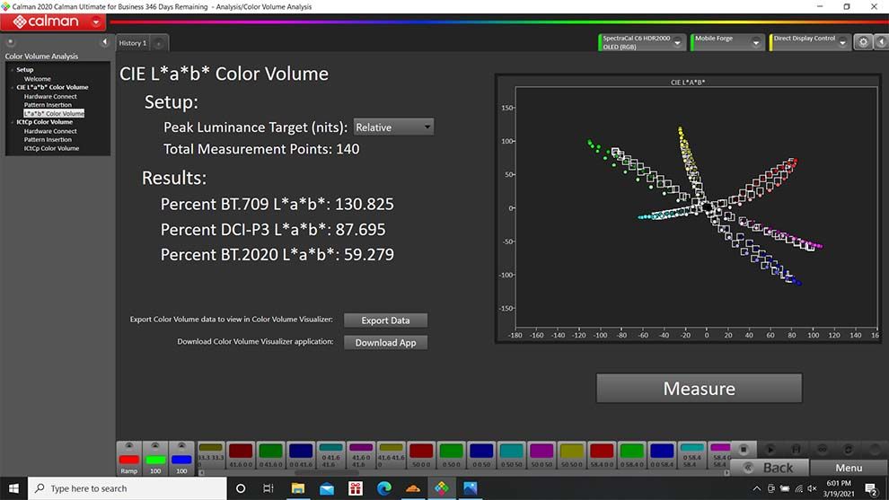Image resolution: width=889 pixels, height=500 pixels.
Task: Select yellow 50 50 0 patch
Action: (x=571, y=455)
